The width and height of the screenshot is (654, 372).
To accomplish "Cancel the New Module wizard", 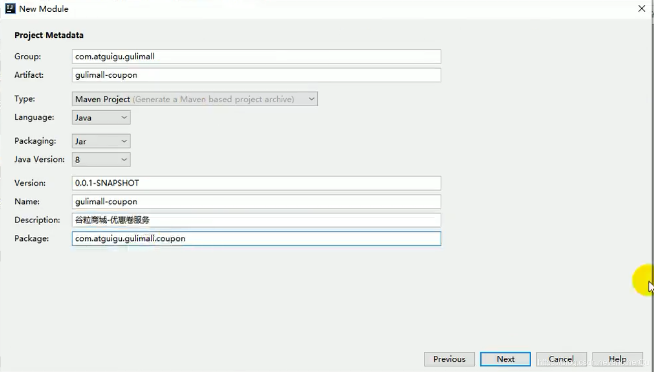I will 562,359.
